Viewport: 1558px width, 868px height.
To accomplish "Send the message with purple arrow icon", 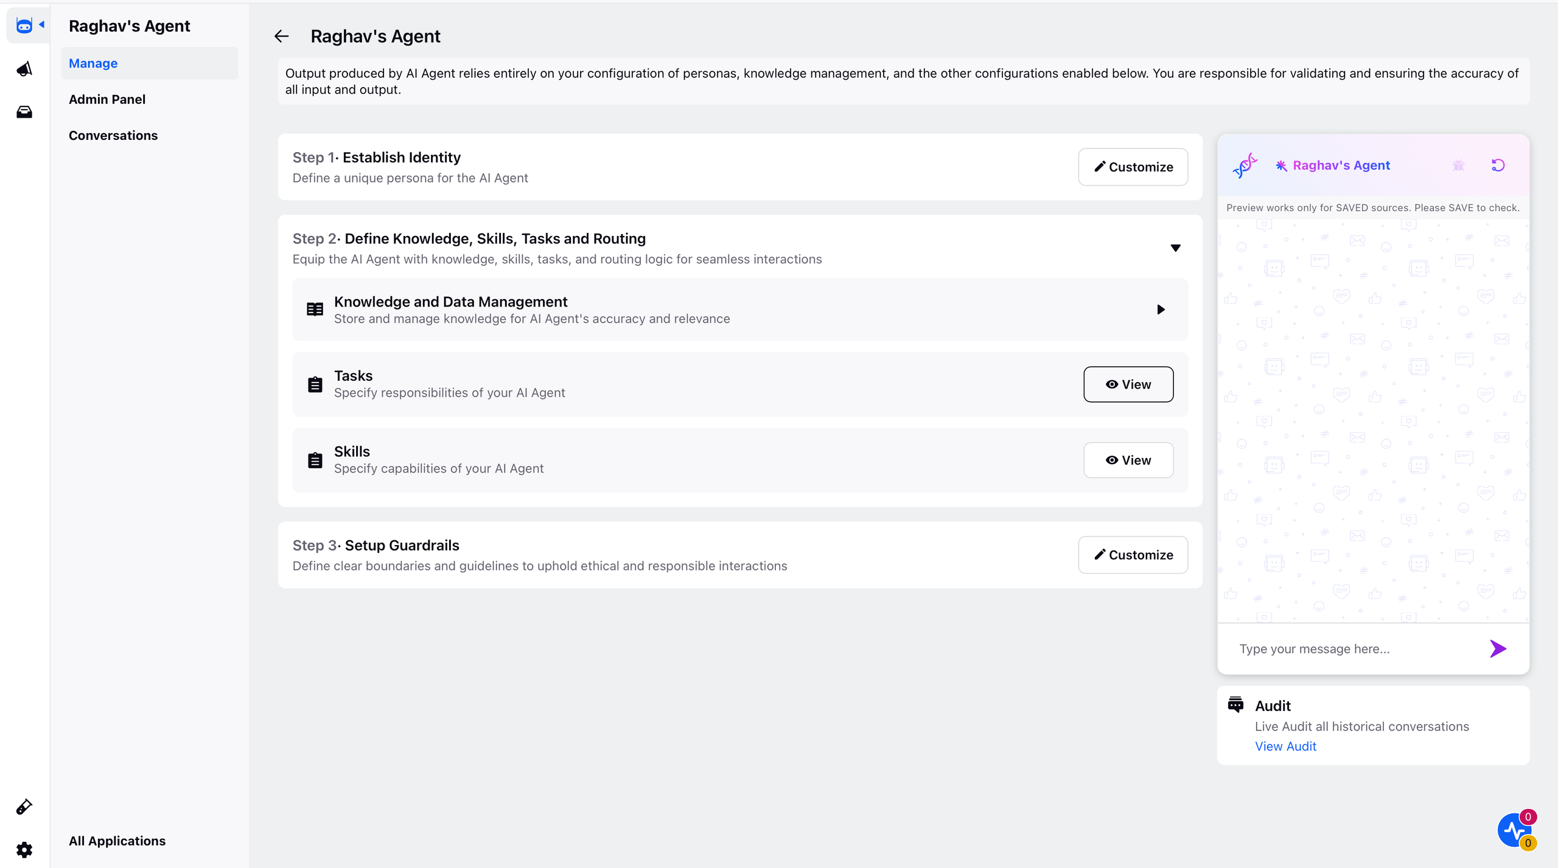I will [1498, 649].
